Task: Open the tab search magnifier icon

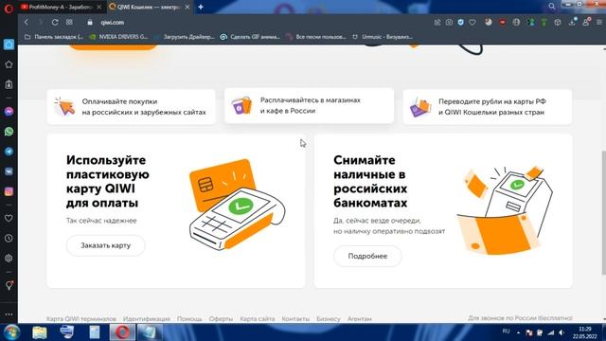Action: pos(552,7)
